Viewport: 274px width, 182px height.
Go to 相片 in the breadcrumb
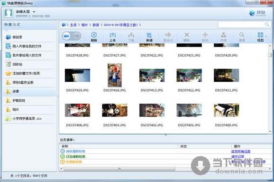[84, 25]
